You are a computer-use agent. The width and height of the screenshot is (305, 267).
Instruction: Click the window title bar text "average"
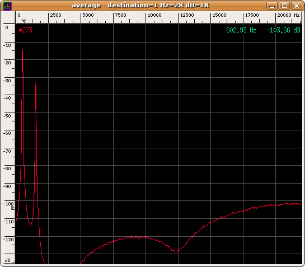tap(86, 5)
